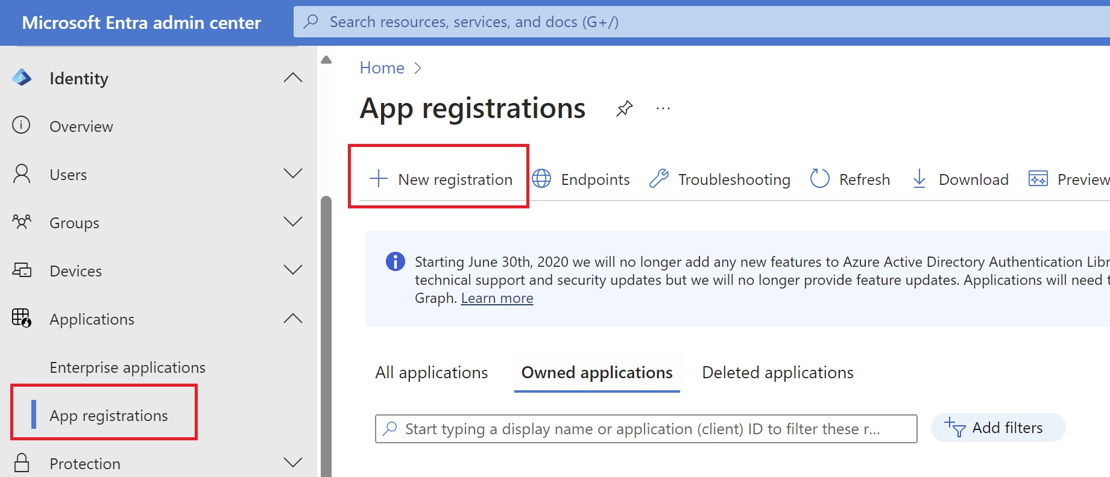Click the Groups people icon

pyautogui.click(x=22, y=222)
